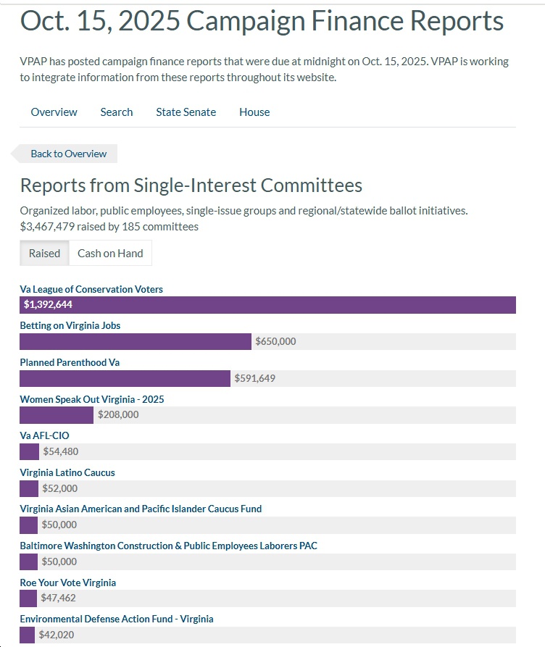Click the purple bar beside $591,649
Screen dimensions: 545x647
(125, 378)
